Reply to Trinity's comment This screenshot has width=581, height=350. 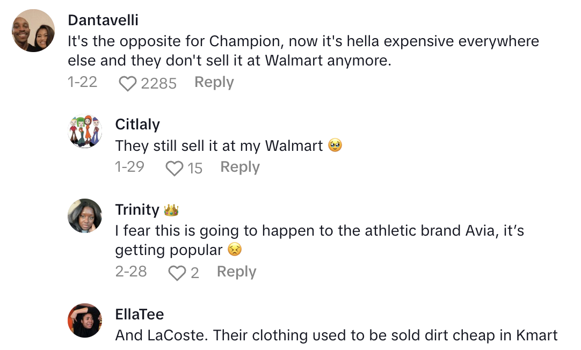236,272
